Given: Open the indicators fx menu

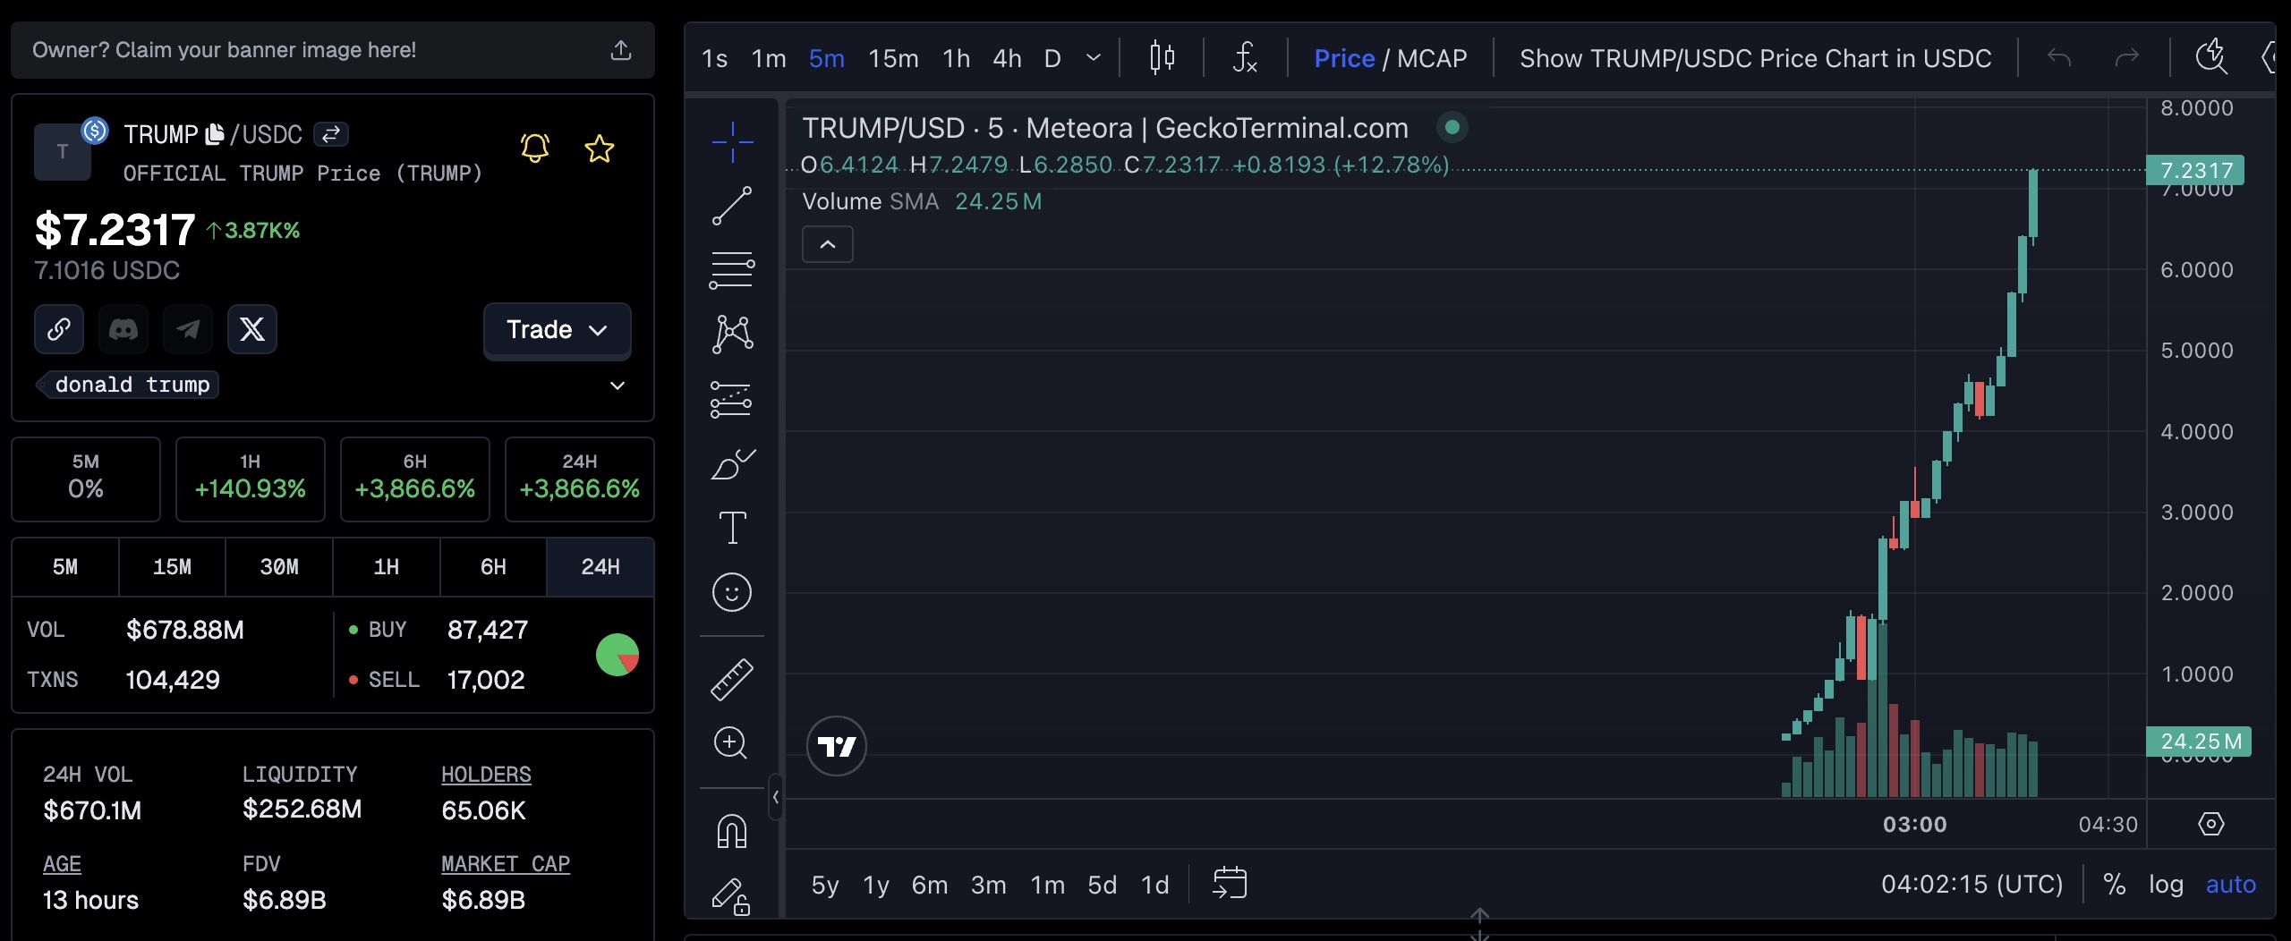Looking at the screenshot, I should click(1245, 58).
